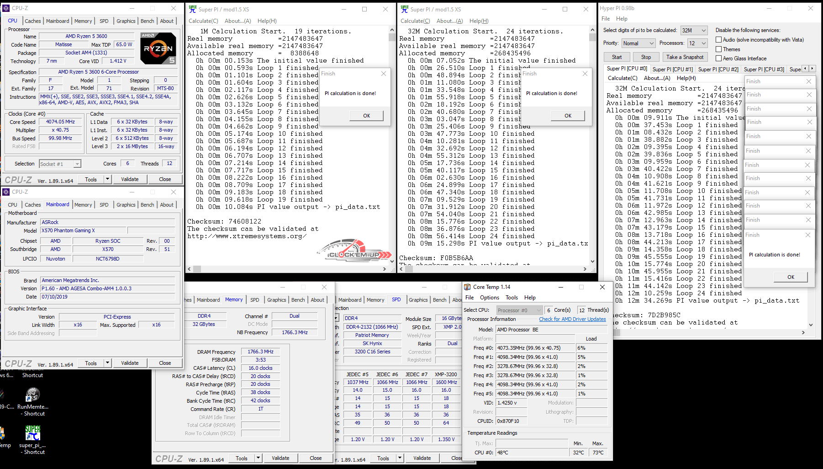
Task: Click the Core Temp title bar icon
Action: pos(467,287)
